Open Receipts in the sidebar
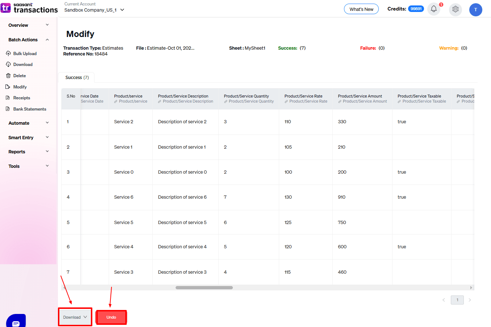The image size is (491, 327). (21, 98)
